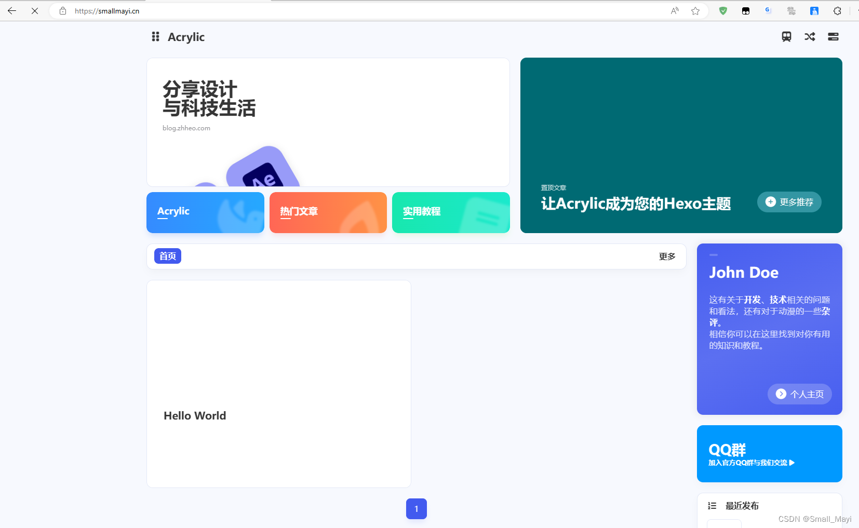Select page 1 in pagination

pos(417,509)
